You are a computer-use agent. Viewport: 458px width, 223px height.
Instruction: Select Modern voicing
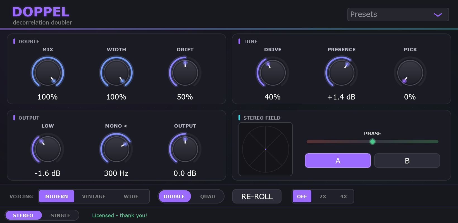[x=56, y=196]
